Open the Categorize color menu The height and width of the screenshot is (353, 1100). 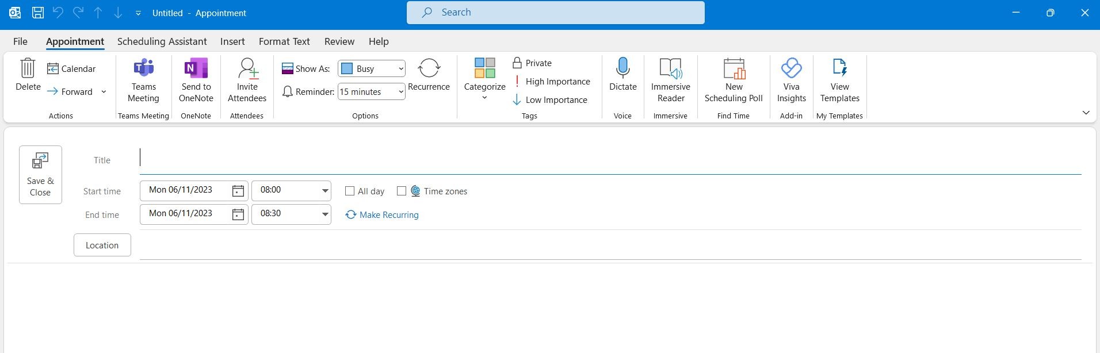484,79
